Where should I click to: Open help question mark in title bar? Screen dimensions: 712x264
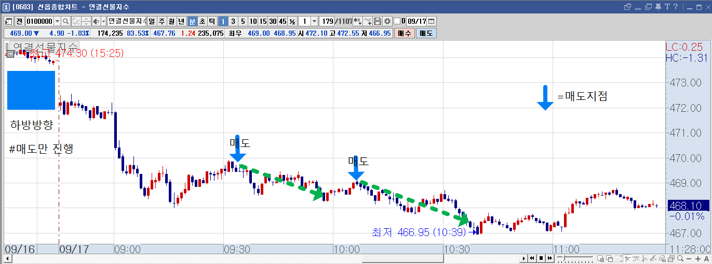click(676, 7)
